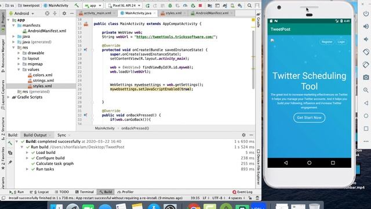Click the emulator volume down icon

[366, 39]
